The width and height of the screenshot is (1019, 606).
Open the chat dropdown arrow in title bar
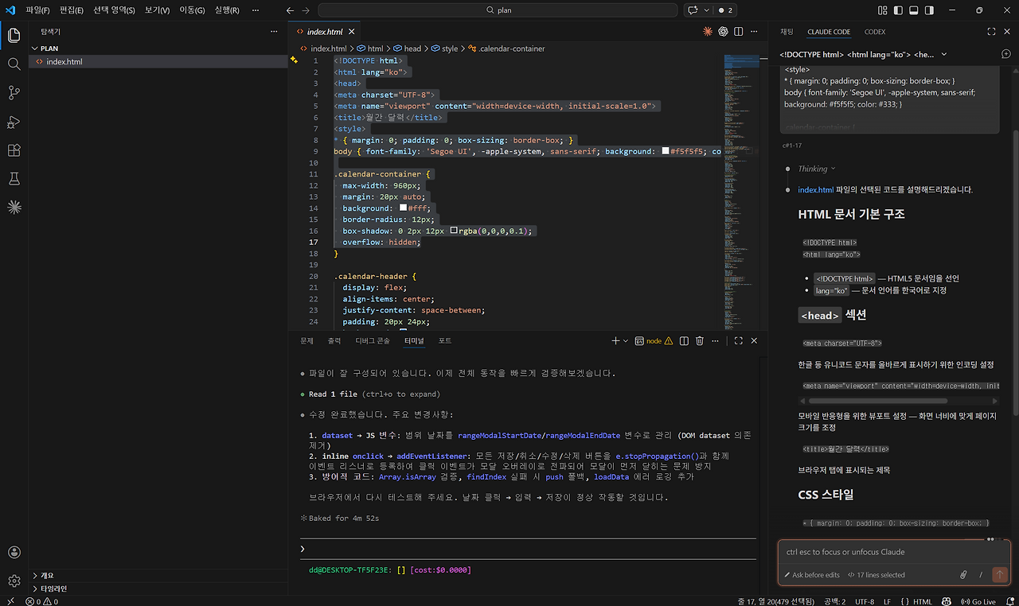705,10
